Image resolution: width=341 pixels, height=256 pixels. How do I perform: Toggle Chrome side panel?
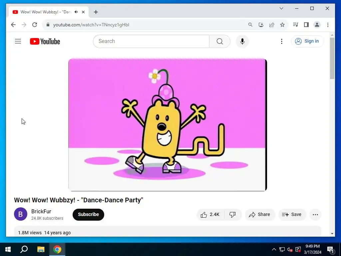point(306,25)
